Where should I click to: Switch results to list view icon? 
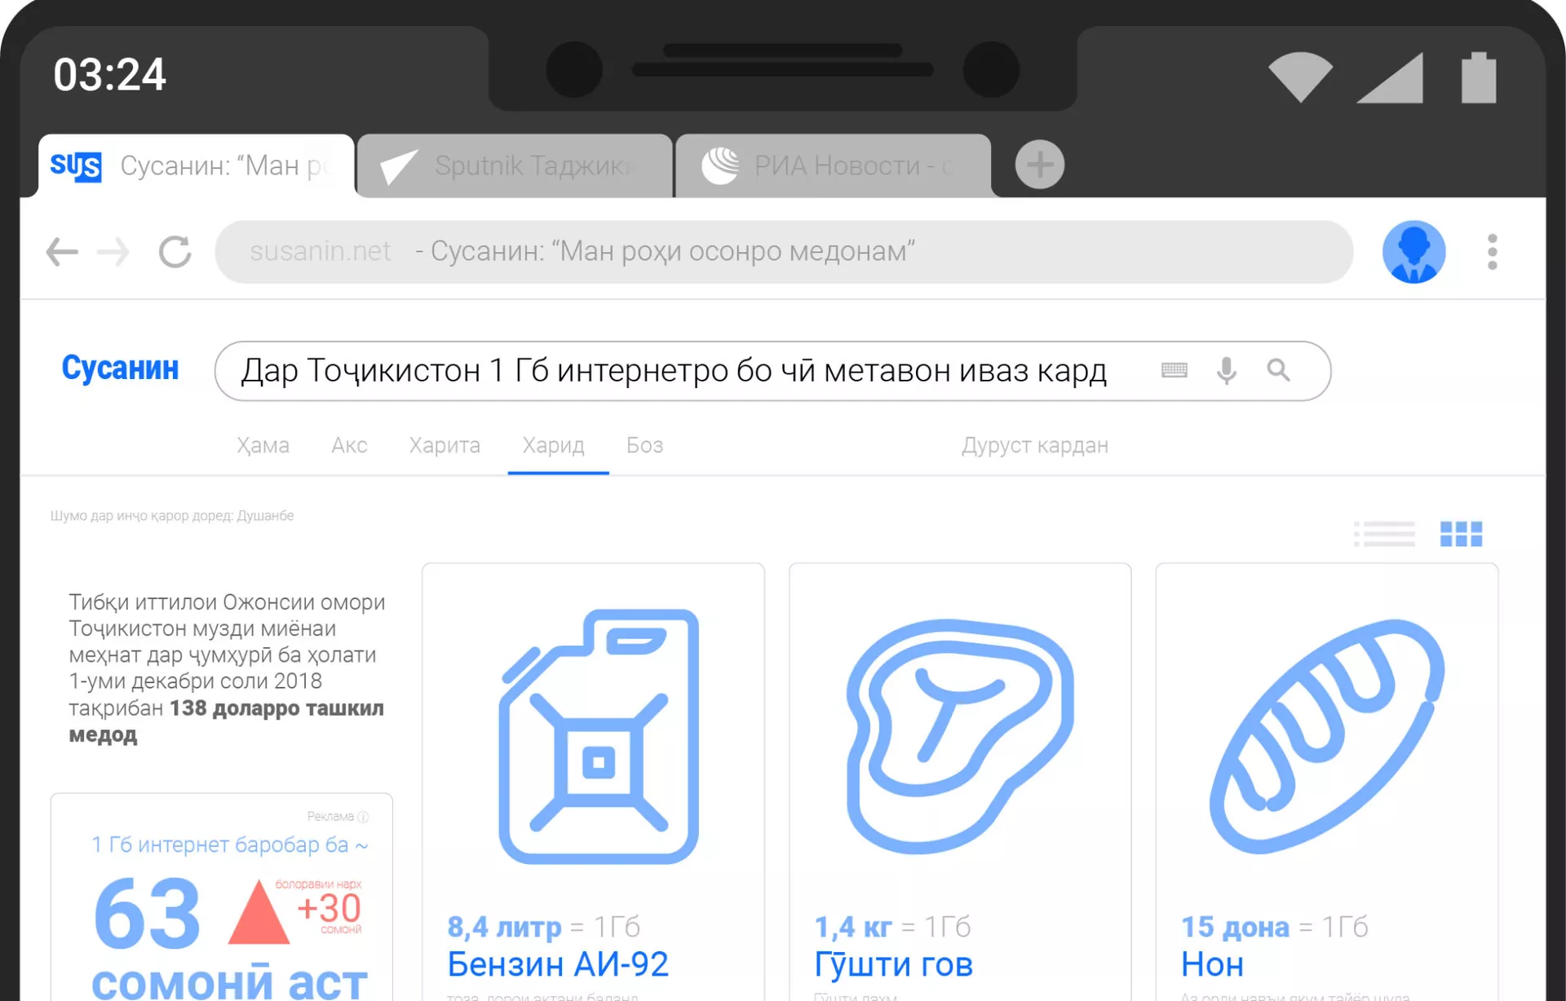pyautogui.click(x=1384, y=534)
